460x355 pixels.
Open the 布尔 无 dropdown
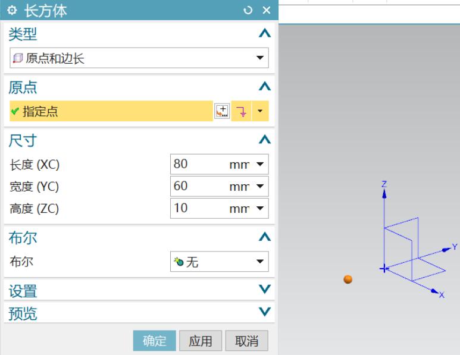[220, 262]
